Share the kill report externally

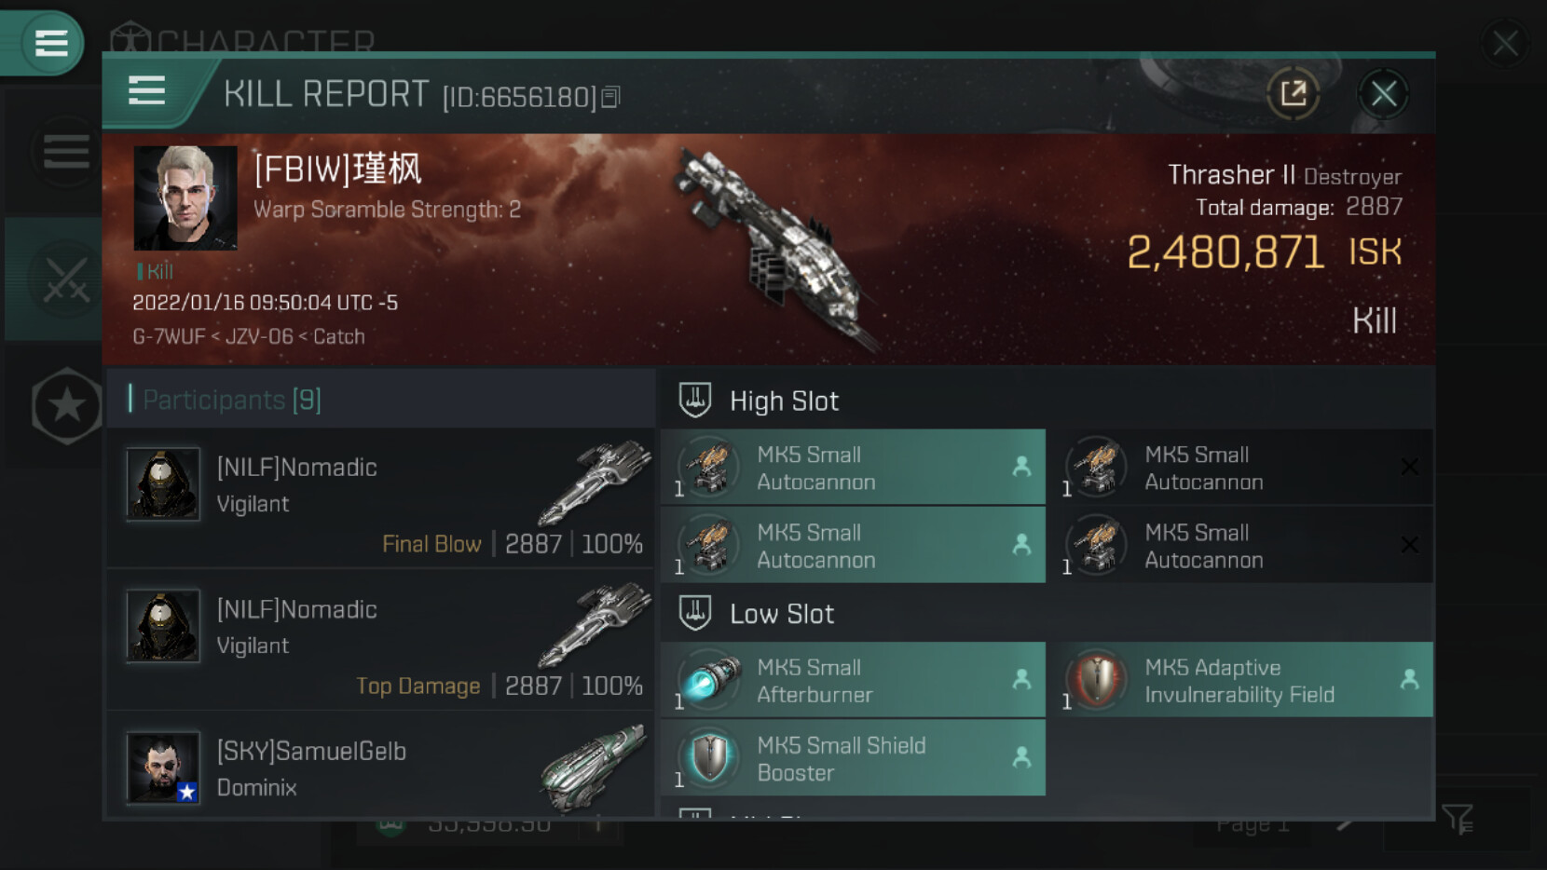pyautogui.click(x=1293, y=93)
